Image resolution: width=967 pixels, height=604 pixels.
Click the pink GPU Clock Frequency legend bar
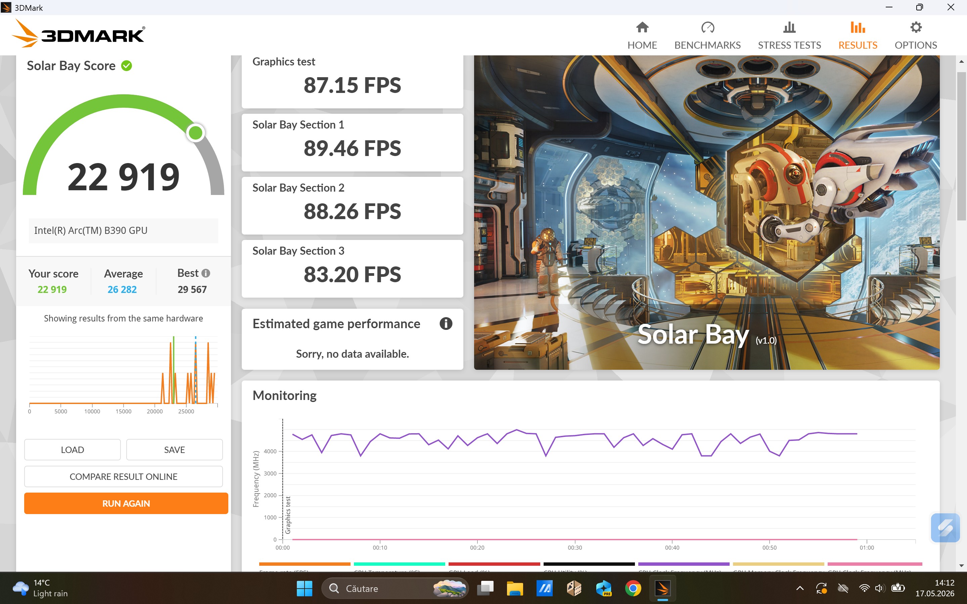tap(875, 564)
